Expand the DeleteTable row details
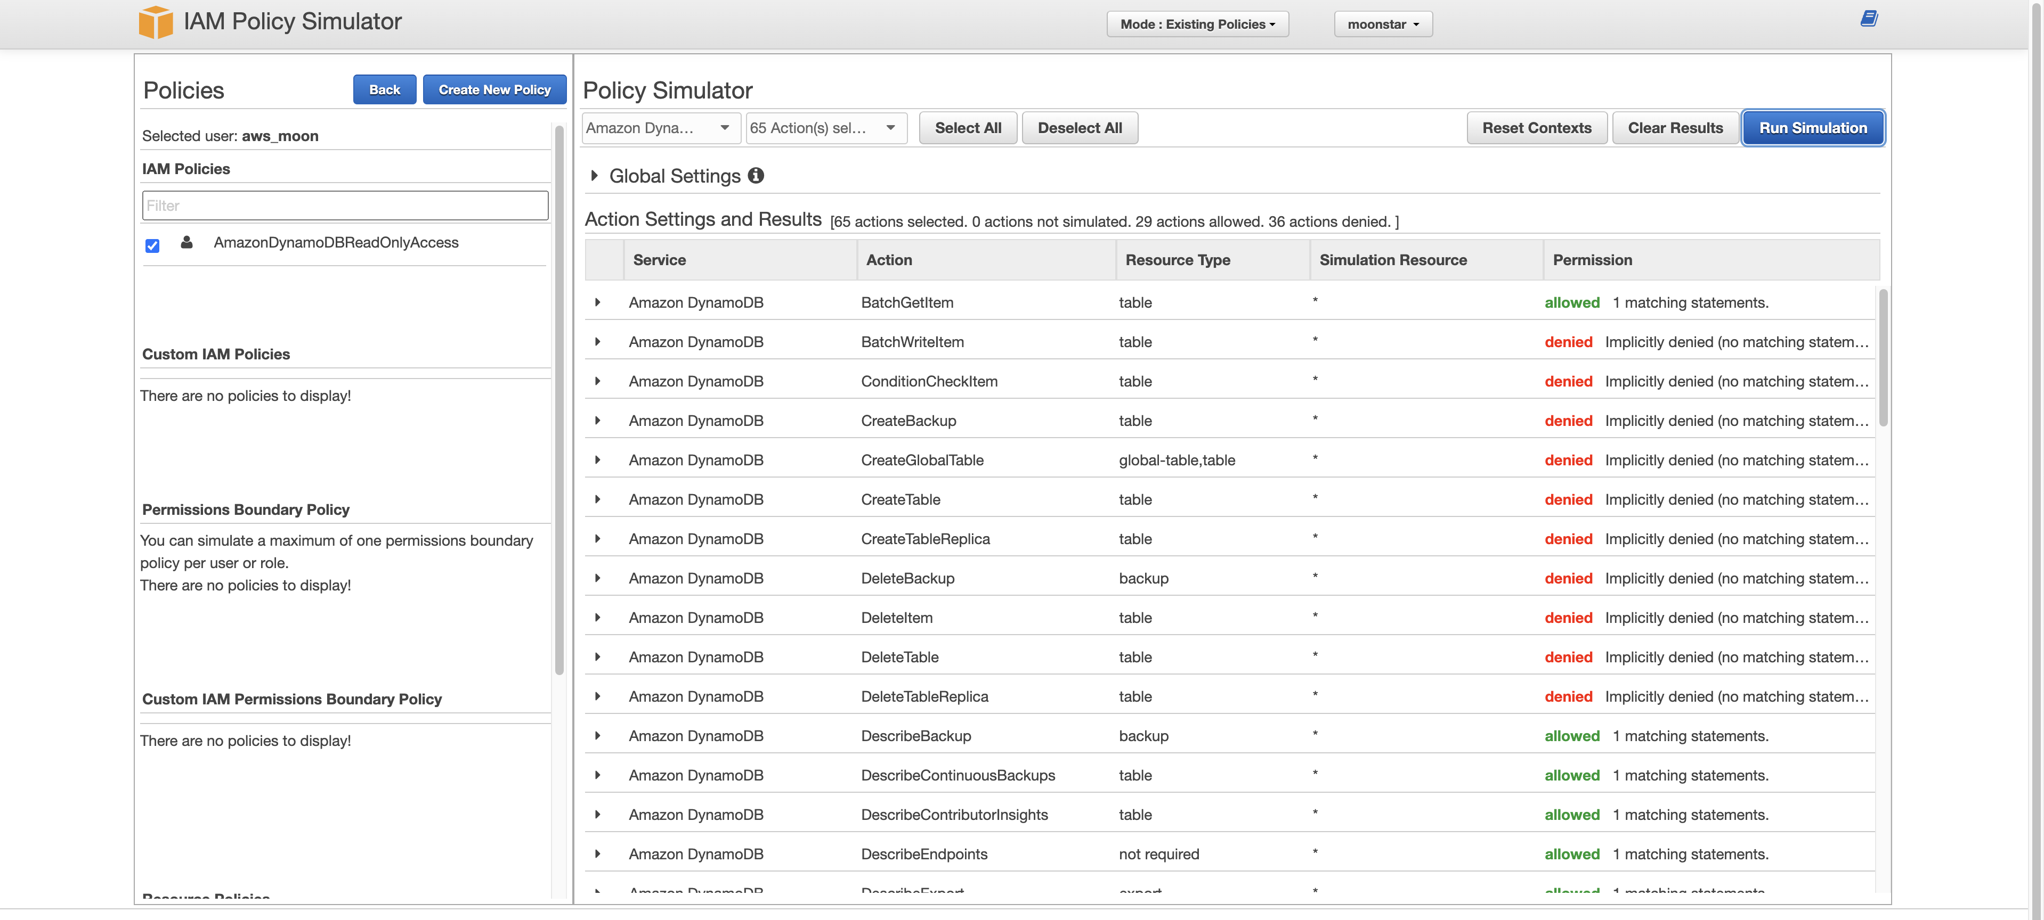Screen dimensions: 2044x920 (x=597, y=656)
